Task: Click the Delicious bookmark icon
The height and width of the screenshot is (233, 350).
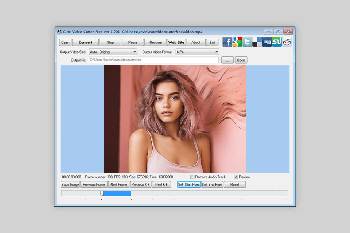Action: [x=257, y=42]
